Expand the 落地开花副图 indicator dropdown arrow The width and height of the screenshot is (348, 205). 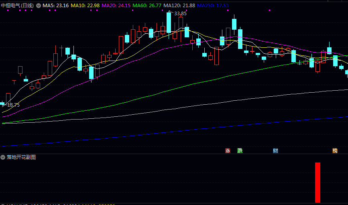3,157
